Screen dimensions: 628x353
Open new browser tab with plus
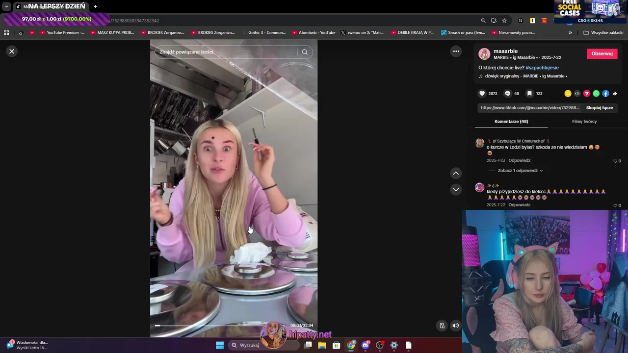coord(95,6)
